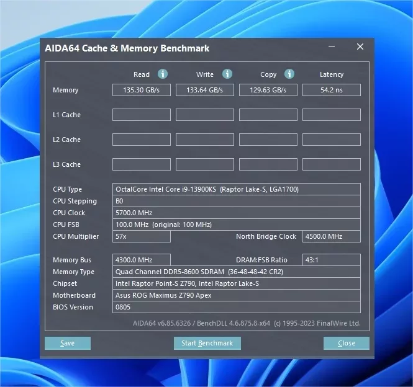Click the Latency column header label
The image size is (413, 387).
pos(332,74)
